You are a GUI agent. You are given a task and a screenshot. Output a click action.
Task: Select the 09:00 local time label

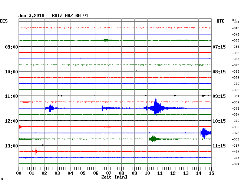pyautogui.click(x=11, y=47)
